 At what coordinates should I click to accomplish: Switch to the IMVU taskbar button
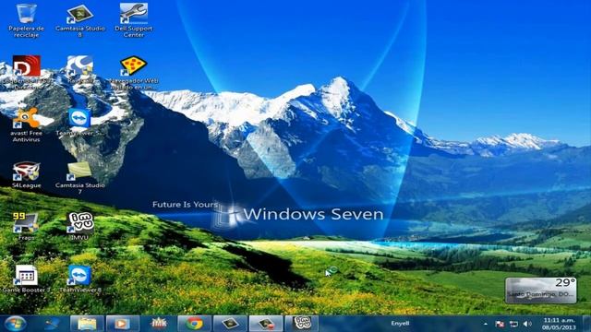(302, 324)
